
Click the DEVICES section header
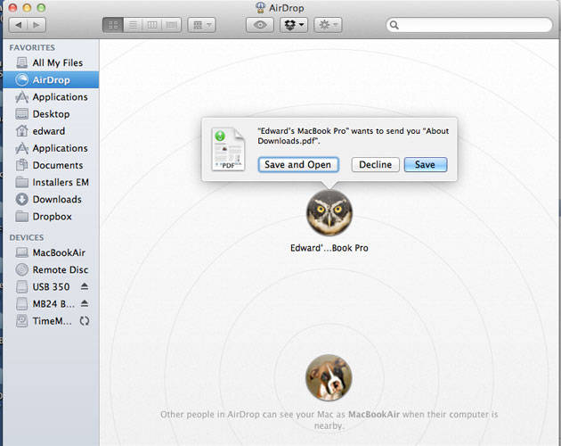(27, 237)
